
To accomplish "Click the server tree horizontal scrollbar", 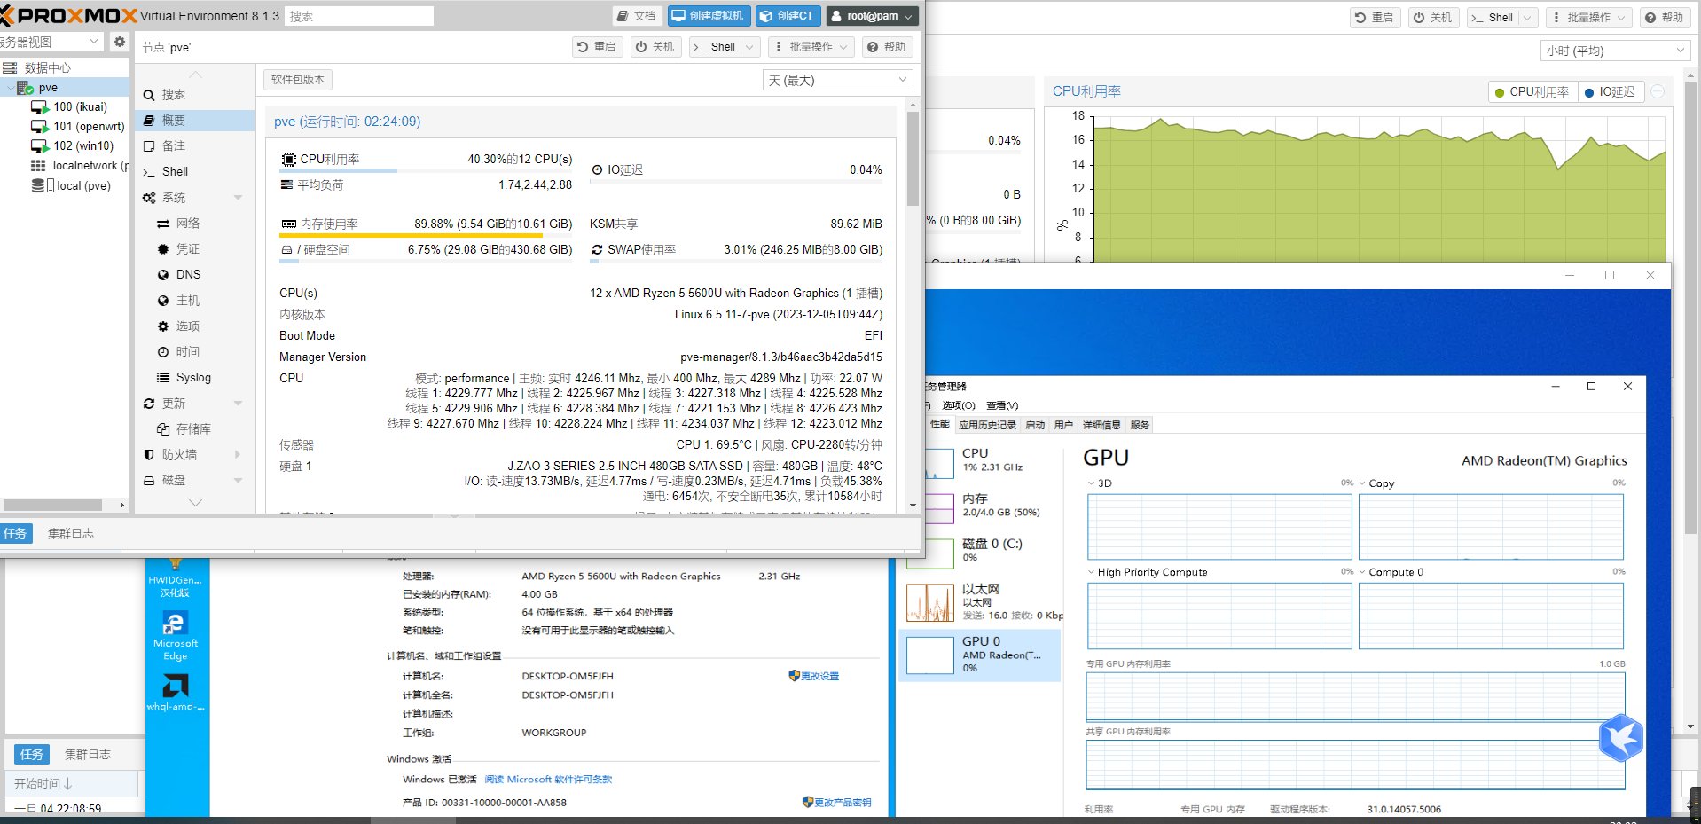I will coord(53,506).
